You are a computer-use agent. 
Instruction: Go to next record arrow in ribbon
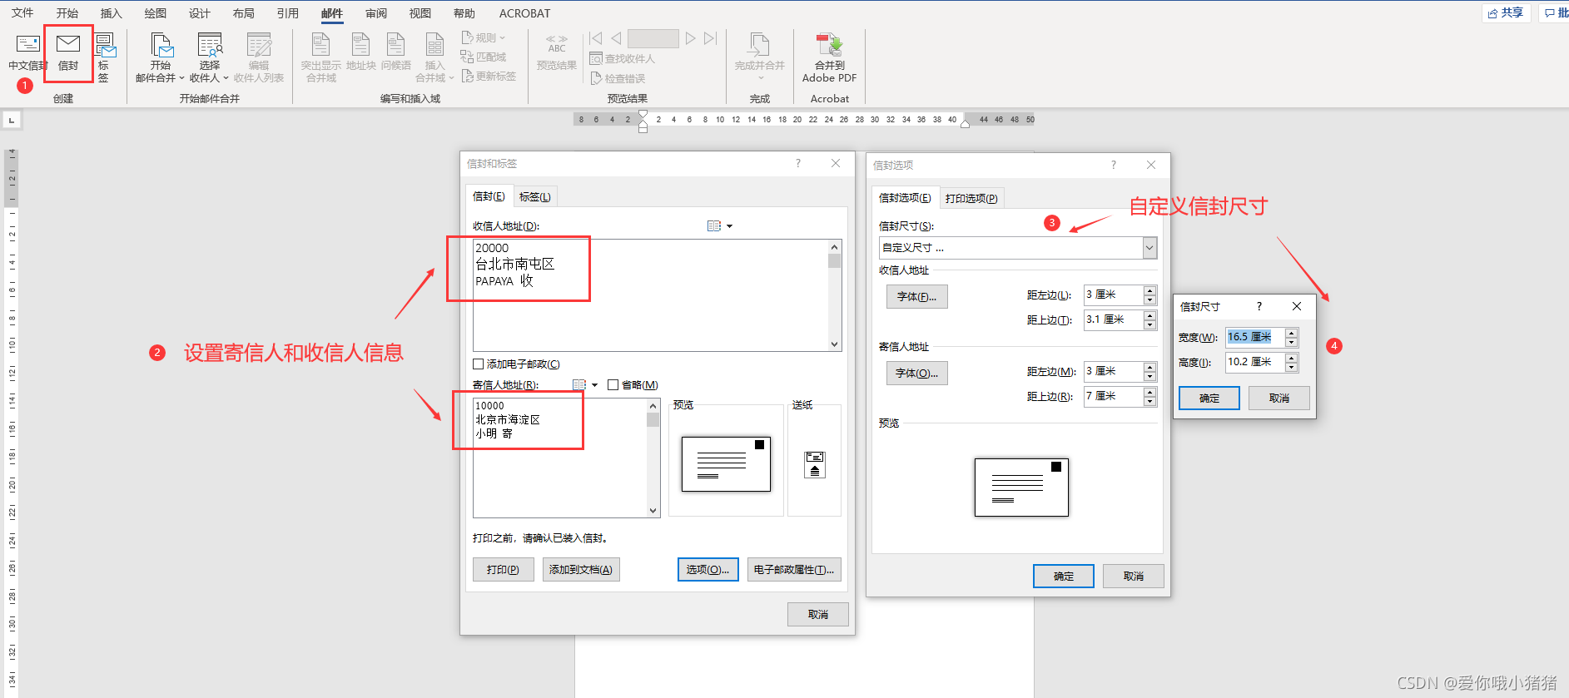click(x=690, y=38)
